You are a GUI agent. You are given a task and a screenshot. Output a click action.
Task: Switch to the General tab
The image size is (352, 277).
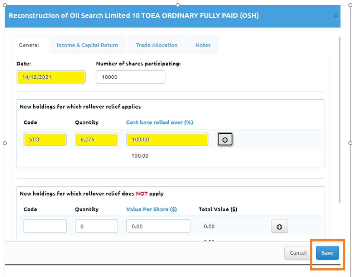pos(29,45)
